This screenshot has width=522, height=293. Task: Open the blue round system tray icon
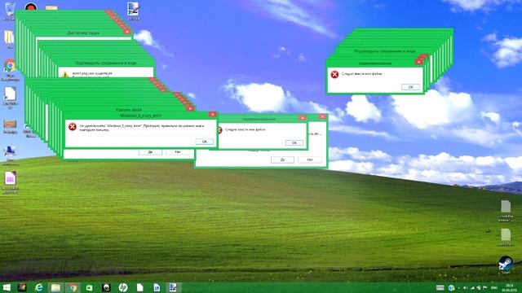tap(451, 287)
